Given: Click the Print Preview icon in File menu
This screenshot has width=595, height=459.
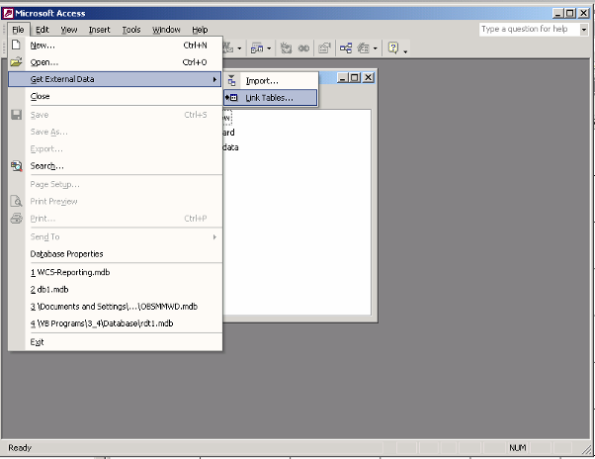Looking at the screenshot, I should coord(17,201).
